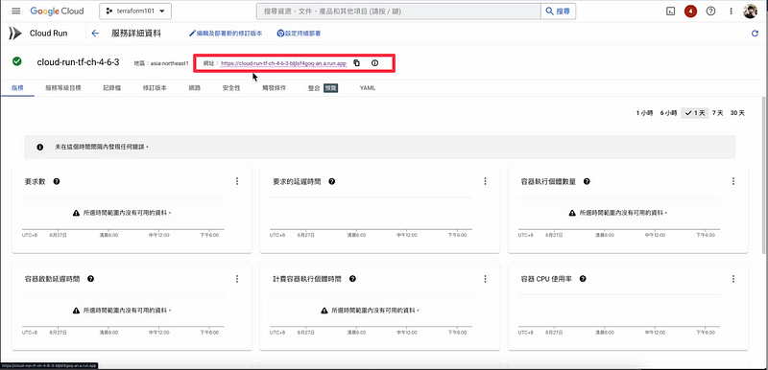Click the info icon next to the URL
768x370 pixels.
[375, 63]
